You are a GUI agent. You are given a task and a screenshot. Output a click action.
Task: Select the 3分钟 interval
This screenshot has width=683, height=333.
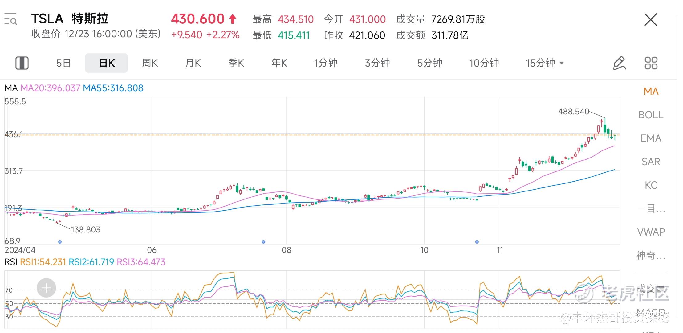[377, 63]
